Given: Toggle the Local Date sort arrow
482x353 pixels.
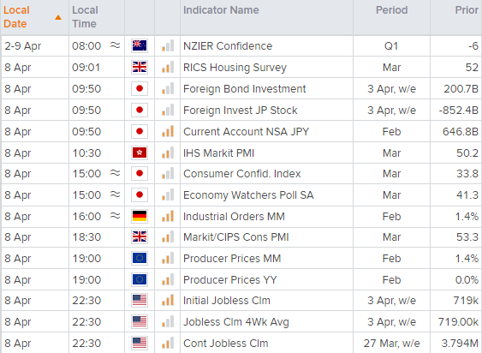Looking at the screenshot, I should click(x=58, y=17).
